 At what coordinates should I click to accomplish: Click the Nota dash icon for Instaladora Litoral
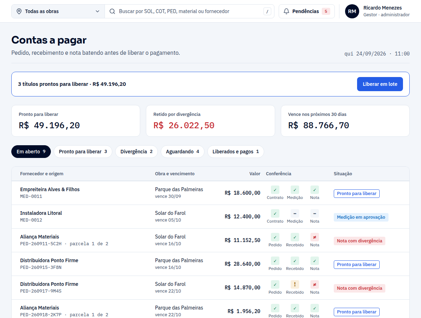[315, 213]
